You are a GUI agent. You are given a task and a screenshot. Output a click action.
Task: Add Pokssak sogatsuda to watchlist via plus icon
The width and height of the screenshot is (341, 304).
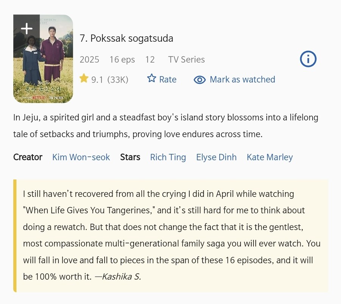click(27, 28)
